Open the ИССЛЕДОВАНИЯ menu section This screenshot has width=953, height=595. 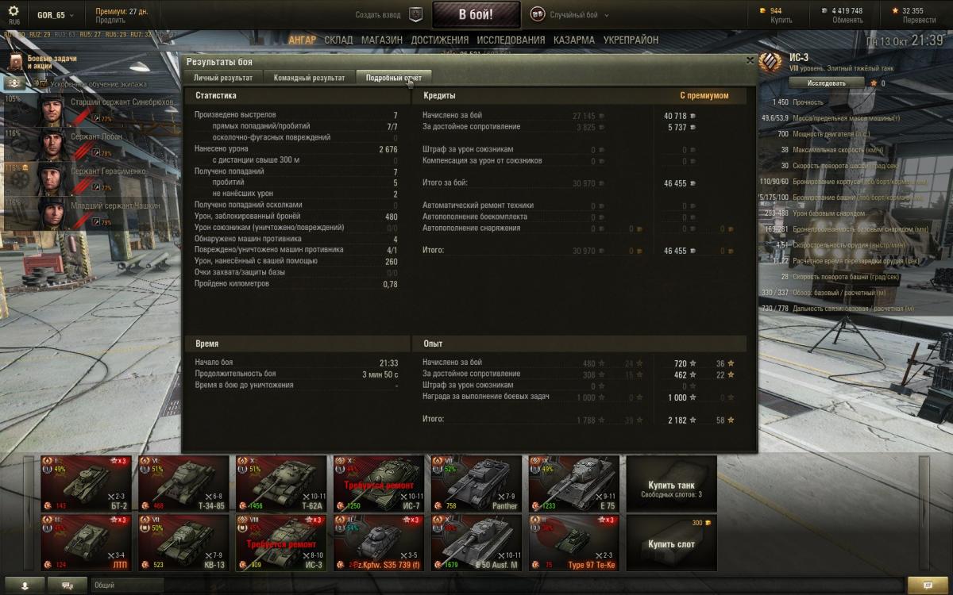click(x=511, y=40)
